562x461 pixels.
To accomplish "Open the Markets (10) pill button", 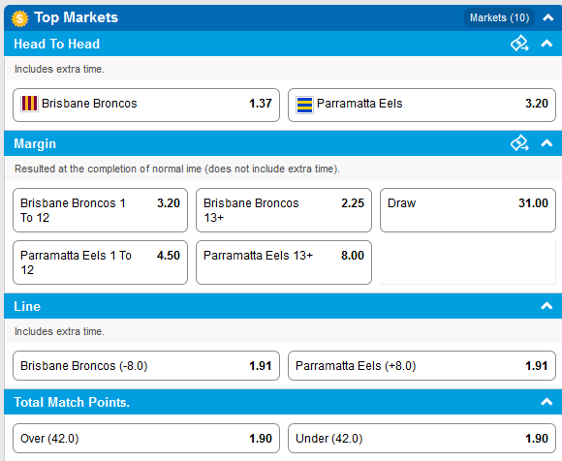I will pos(499,17).
